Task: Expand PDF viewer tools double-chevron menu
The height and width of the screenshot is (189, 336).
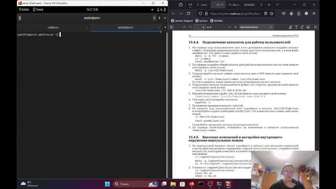Action: 316,27
